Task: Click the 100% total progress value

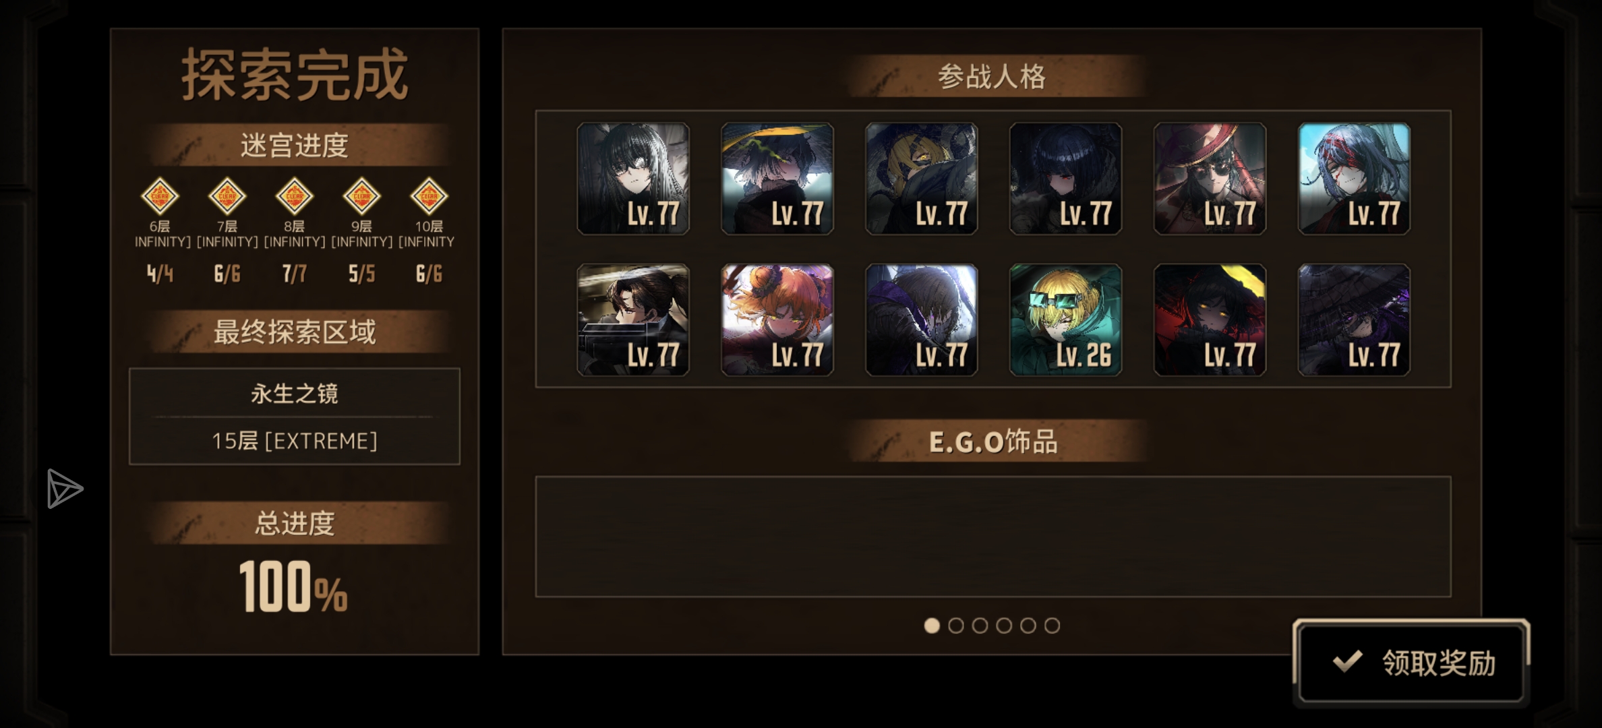Action: point(294,587)
